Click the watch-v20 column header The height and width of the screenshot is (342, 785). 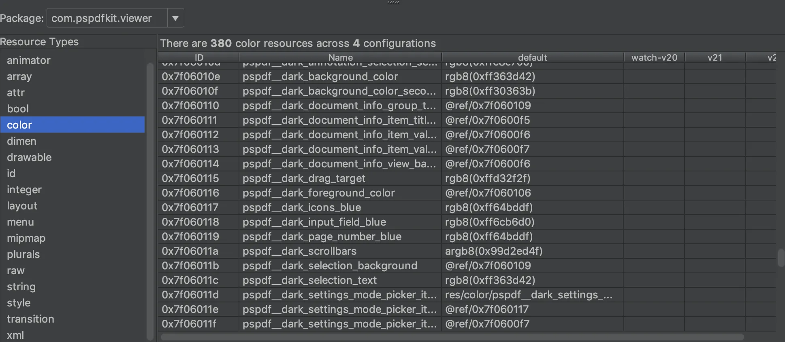(654, 57)
